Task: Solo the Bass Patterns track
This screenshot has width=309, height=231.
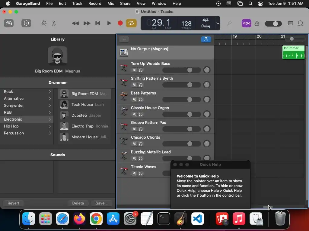Action: pos(141,100)
